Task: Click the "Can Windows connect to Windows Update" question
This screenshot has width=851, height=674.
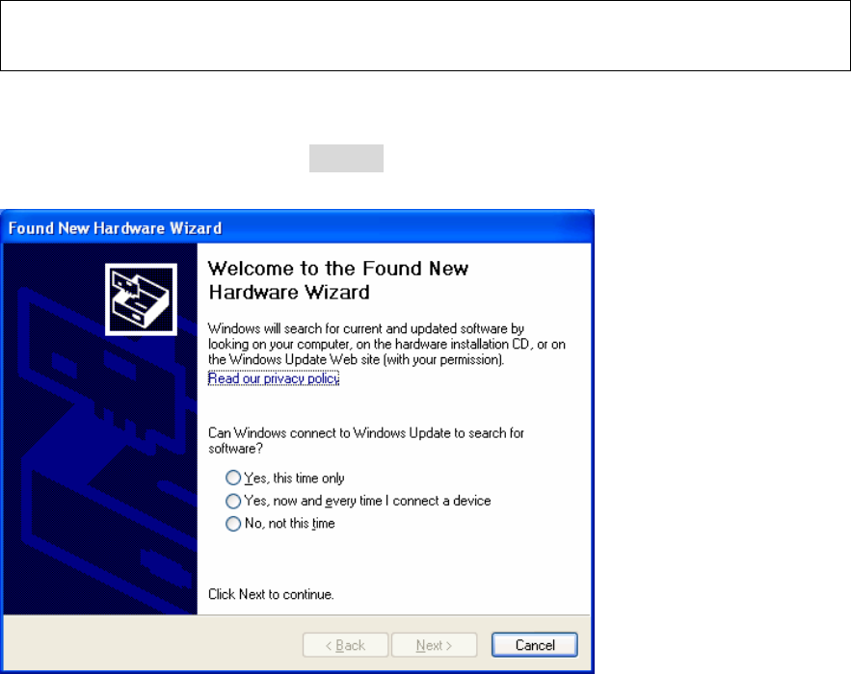Action: pyautogui.click(x=366, y=440)
